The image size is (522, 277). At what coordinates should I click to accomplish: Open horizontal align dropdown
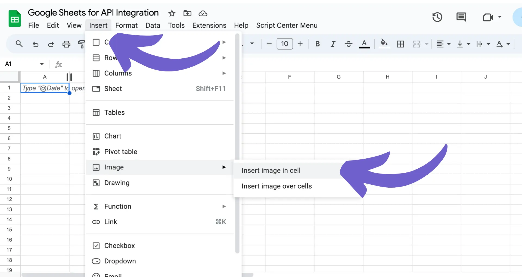click(x=443, y=44)
